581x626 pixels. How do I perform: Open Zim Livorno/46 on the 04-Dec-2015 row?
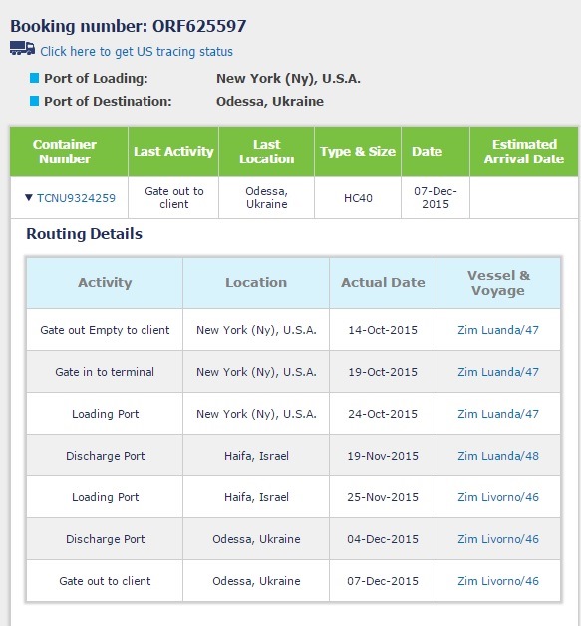point(498,539)
